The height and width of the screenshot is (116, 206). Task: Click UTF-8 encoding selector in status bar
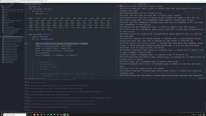pos(185,112)
